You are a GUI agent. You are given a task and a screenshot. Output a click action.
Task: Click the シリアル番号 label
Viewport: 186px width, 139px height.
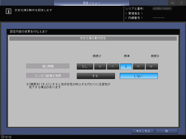(135, 9)
